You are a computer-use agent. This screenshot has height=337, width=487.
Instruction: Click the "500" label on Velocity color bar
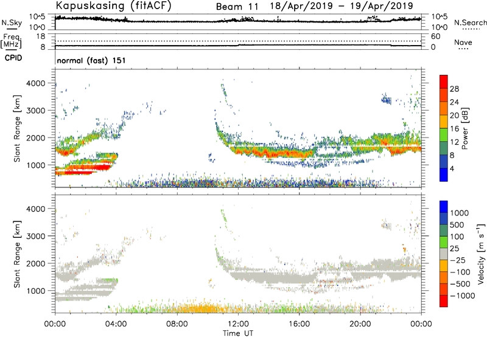[457, 224]
